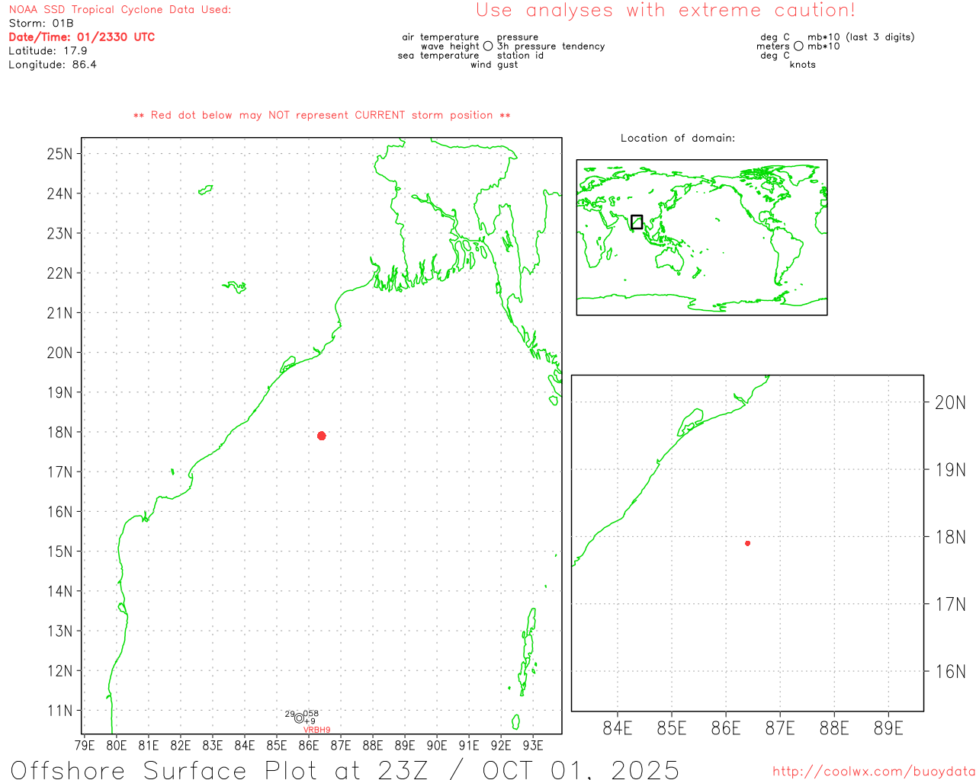This screenshot has height=780, width=976.
Task: Click the red storm dot on zoomed inset map
Action: (x=747, y=543)
